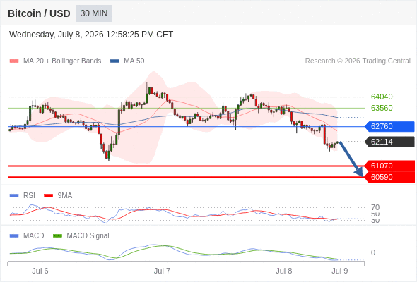This screenshot has width=417, height=282.
Task: Click the Bitcoin / USD title
Action: pos(39,13)
